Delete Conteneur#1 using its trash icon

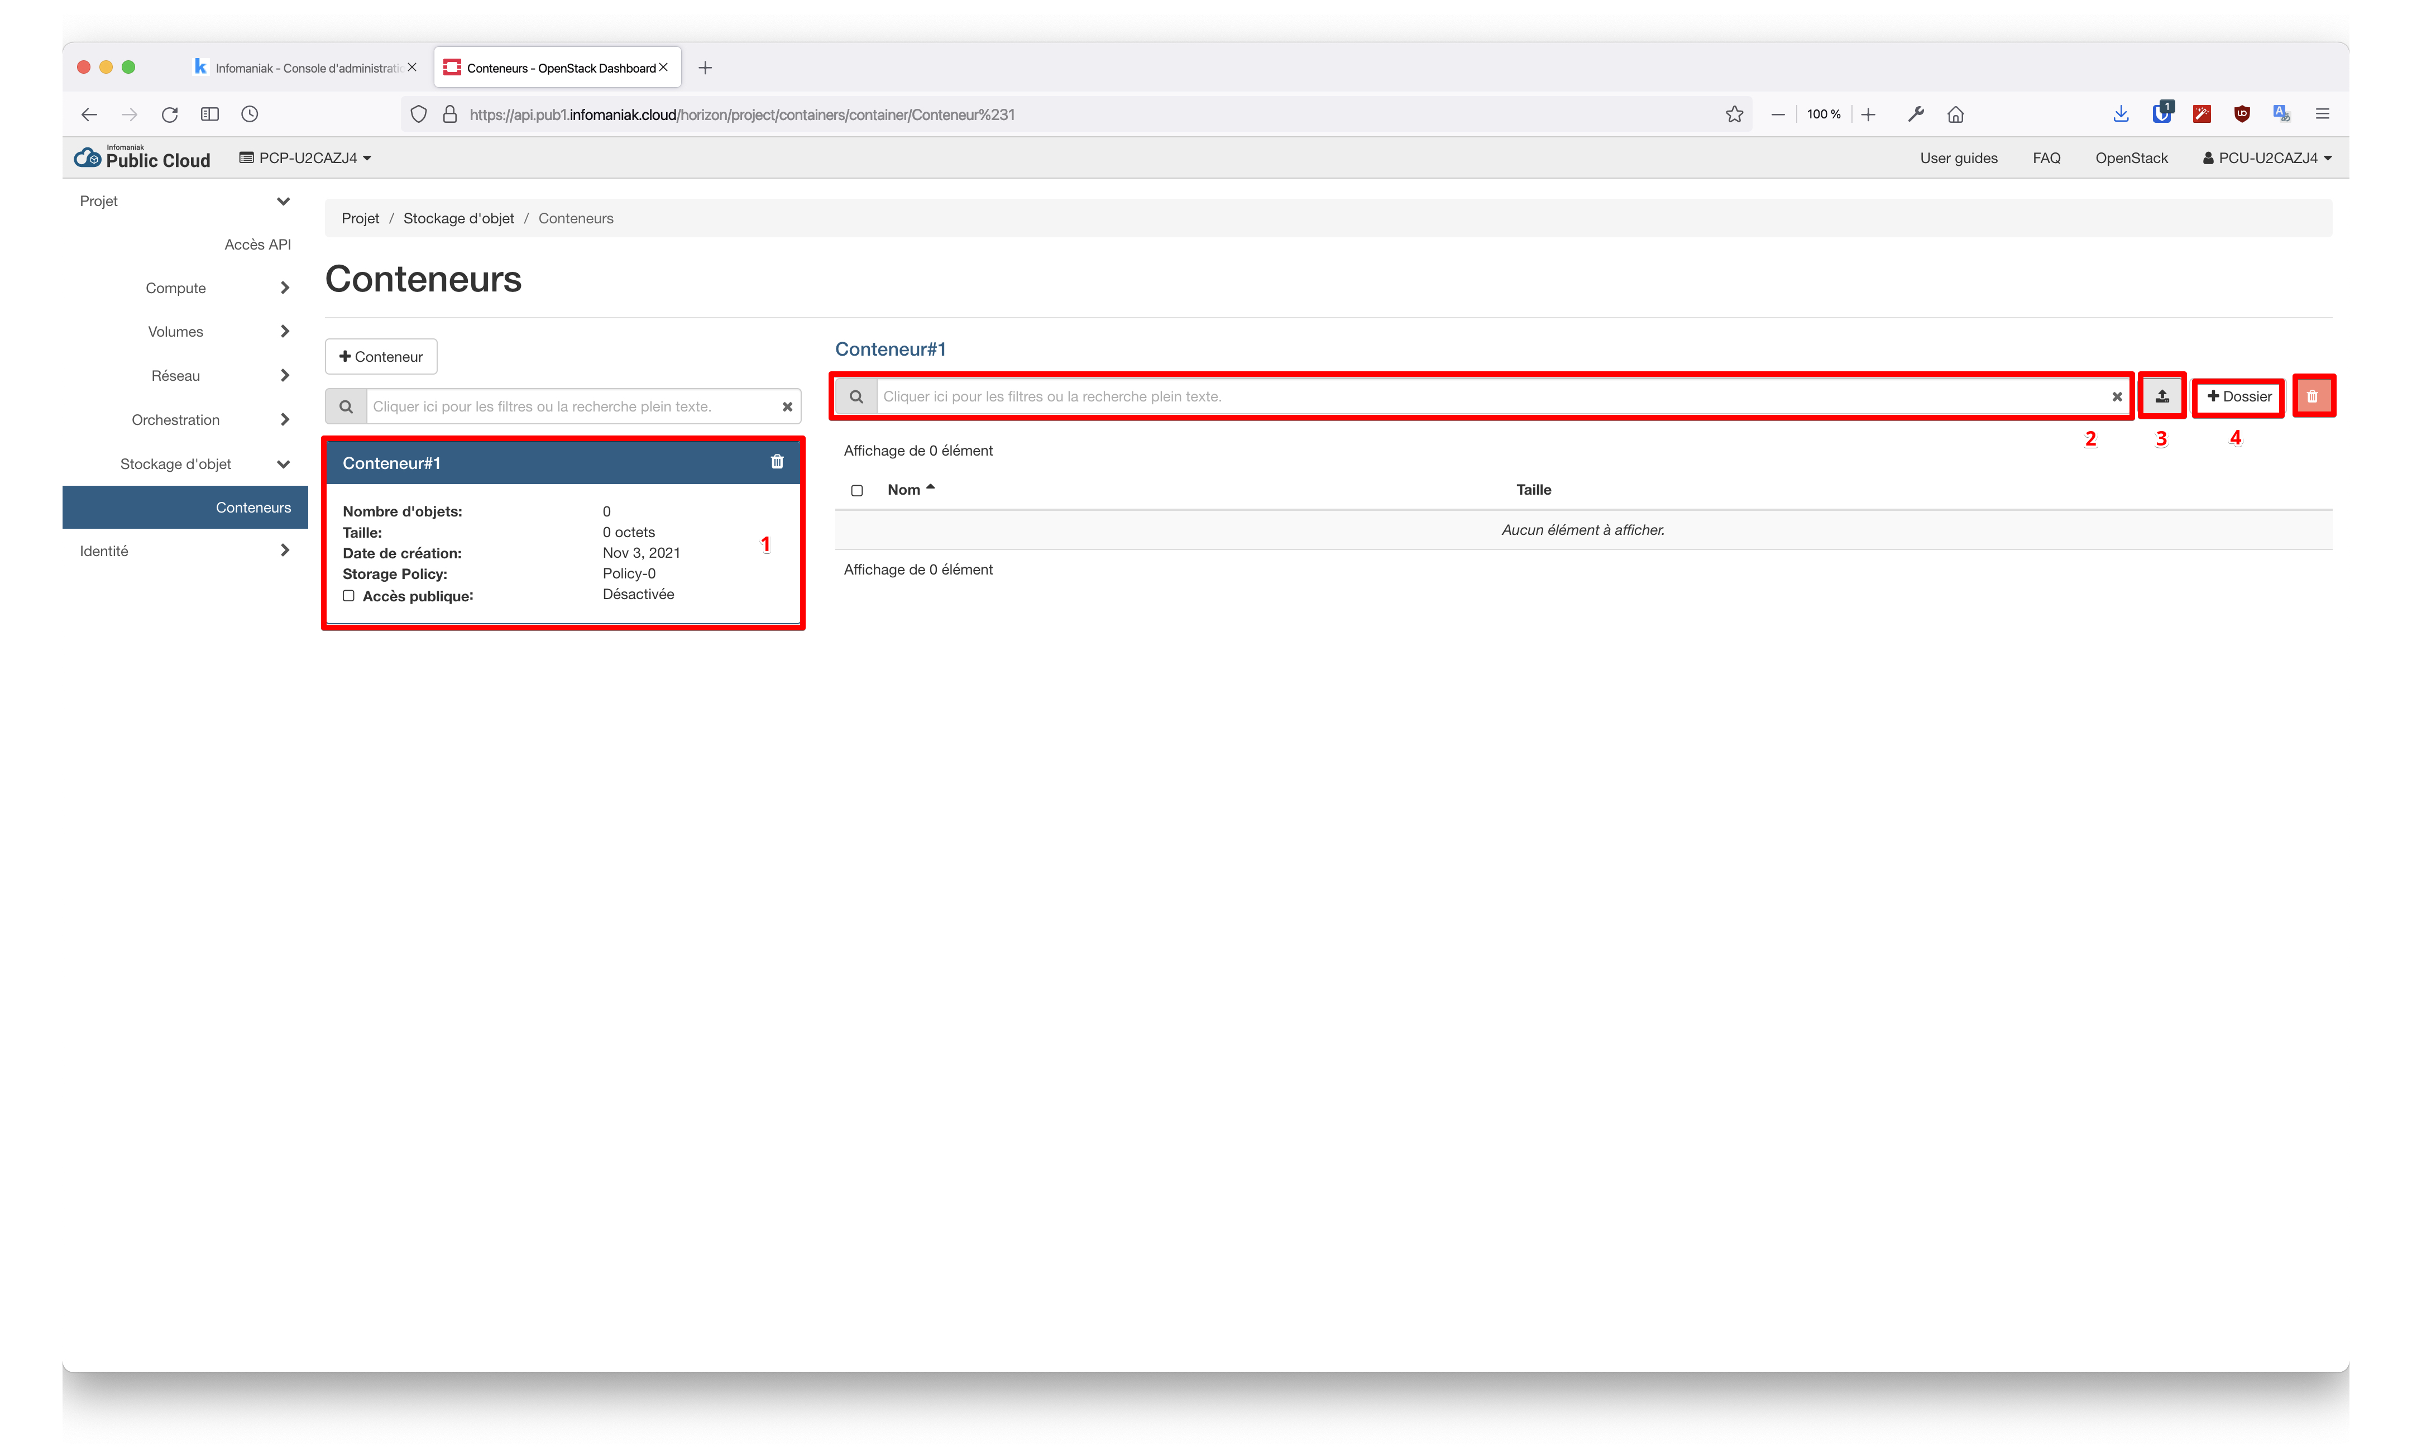(777, 462)
